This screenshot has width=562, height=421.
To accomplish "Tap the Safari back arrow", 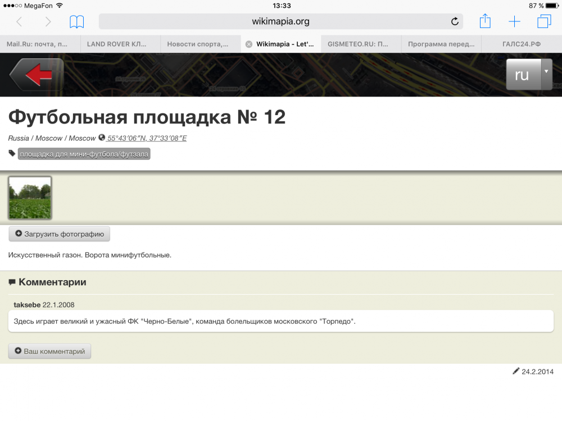I will pyautogui.click(x=19, y=22).
